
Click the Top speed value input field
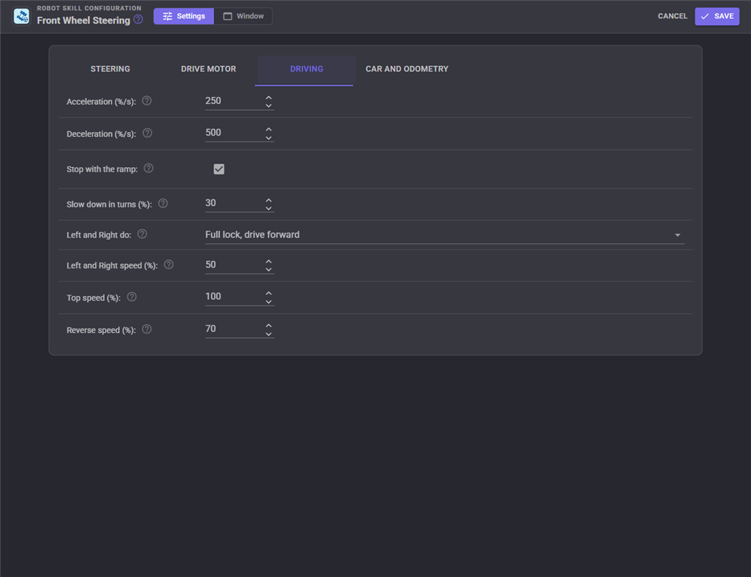[x=234, y=297]
